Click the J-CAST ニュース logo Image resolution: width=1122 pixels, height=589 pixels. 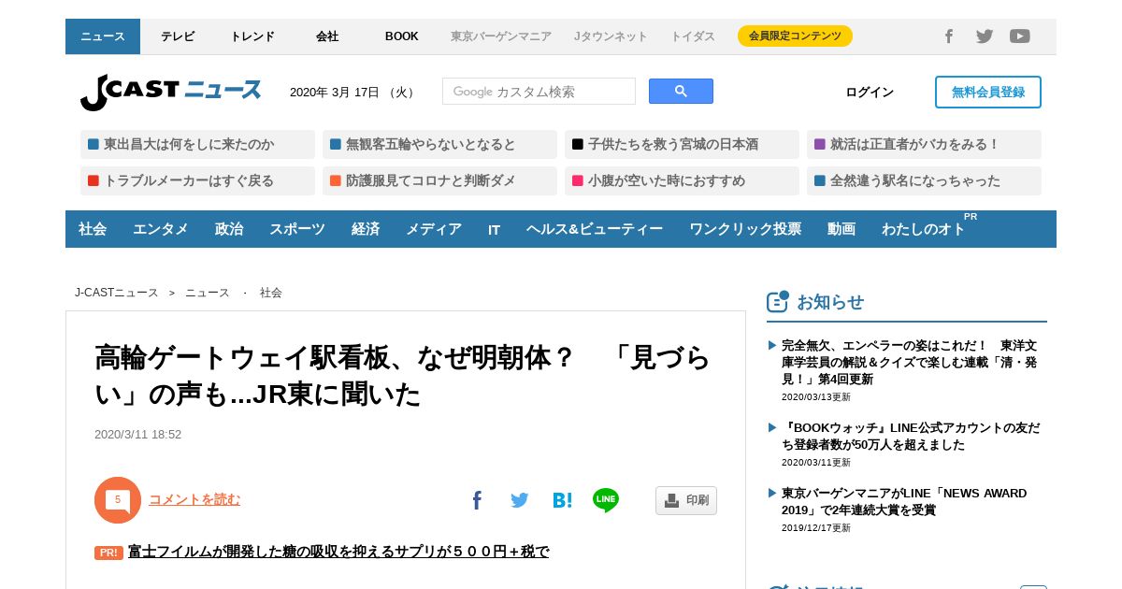point(171,92)
